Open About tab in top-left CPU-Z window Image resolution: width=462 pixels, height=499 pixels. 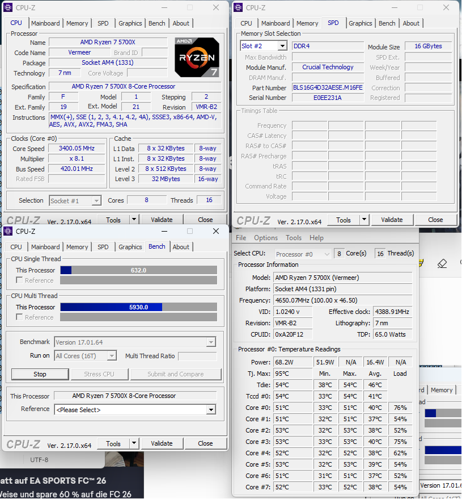[x=181, y=23]
